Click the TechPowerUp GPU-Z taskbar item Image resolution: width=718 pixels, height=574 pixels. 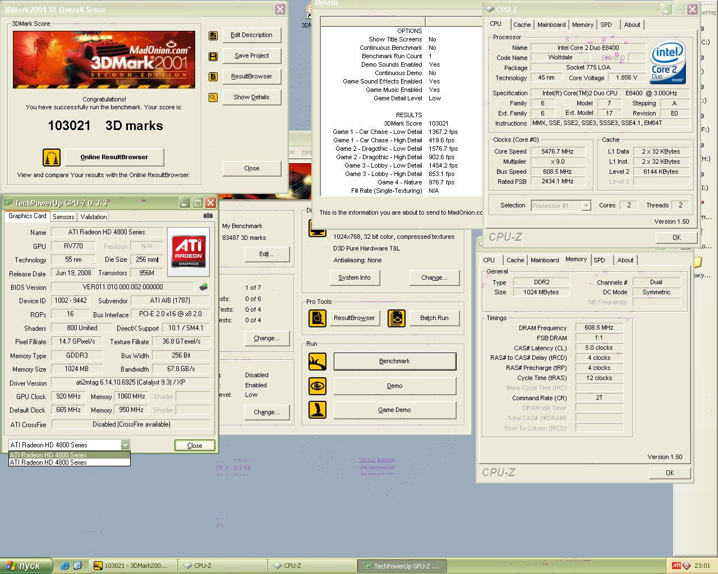[403, 566]
